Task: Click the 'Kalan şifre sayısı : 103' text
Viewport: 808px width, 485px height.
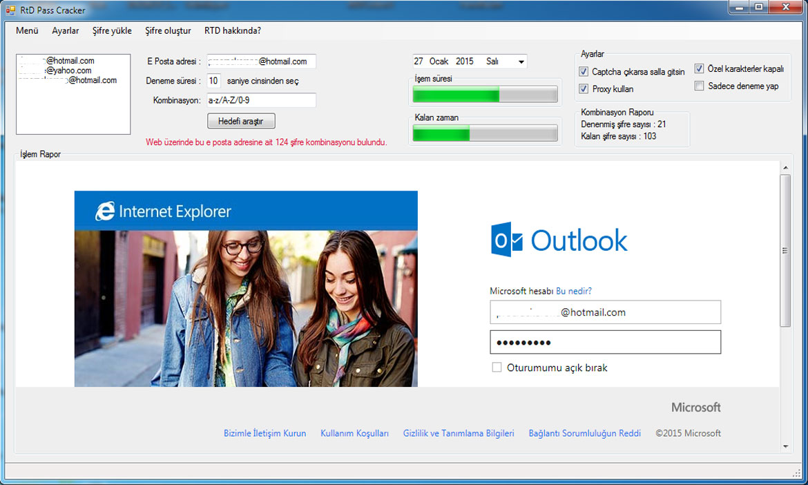Action: pos(618,136)
